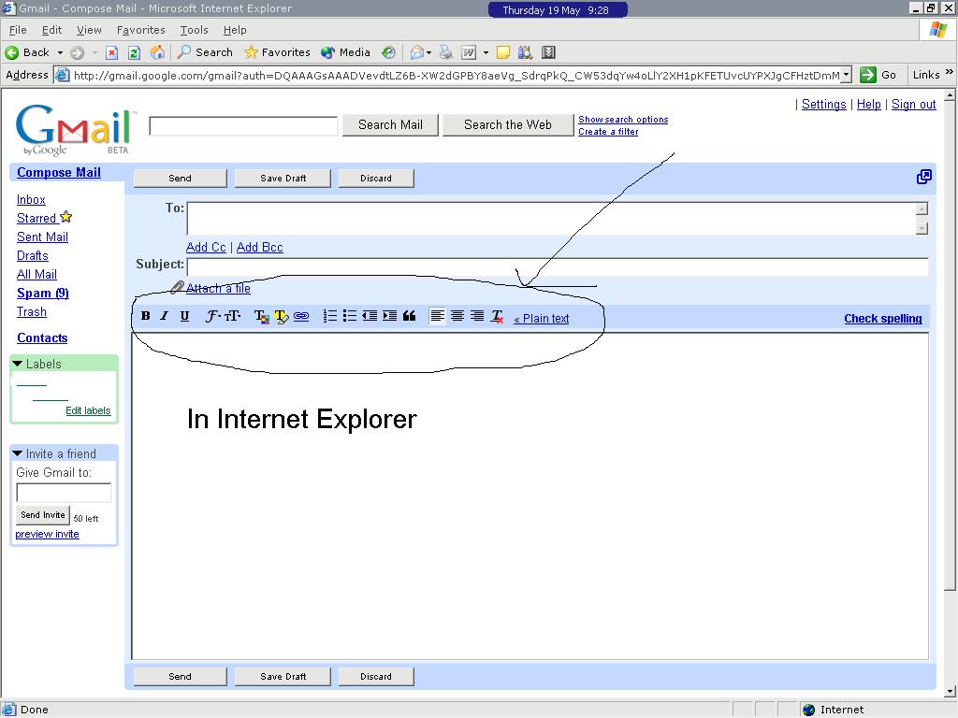Right-align the message text

click(x=477, y=316)
